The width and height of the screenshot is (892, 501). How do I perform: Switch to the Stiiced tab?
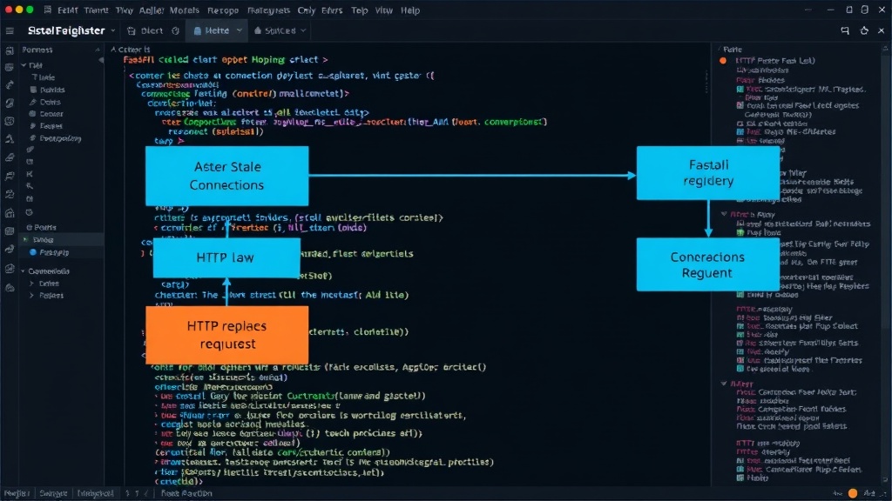tap(280, 30)
